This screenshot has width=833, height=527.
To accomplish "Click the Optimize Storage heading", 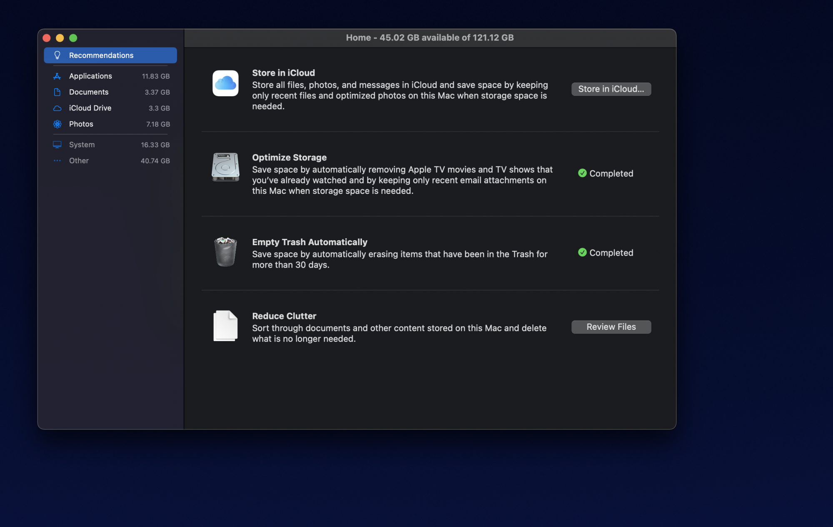I will 289,158.
